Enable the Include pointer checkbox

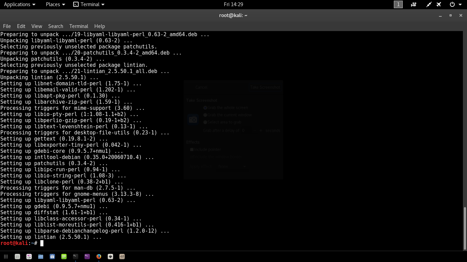point(192,149)
